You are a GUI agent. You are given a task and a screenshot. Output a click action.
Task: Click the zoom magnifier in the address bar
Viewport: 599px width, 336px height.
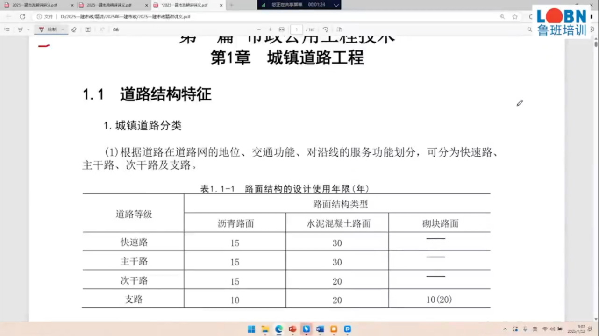[x=502, y=16]
